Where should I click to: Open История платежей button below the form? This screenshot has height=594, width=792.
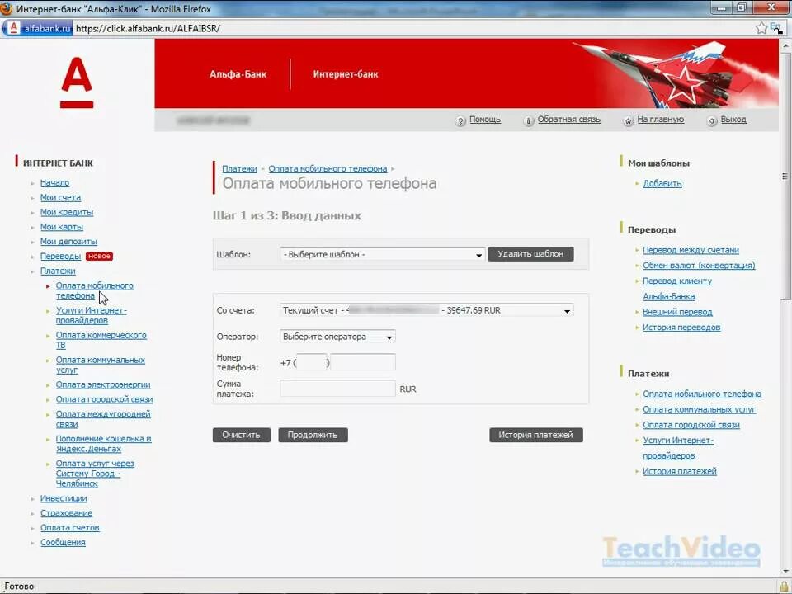[x=536, y=435]
